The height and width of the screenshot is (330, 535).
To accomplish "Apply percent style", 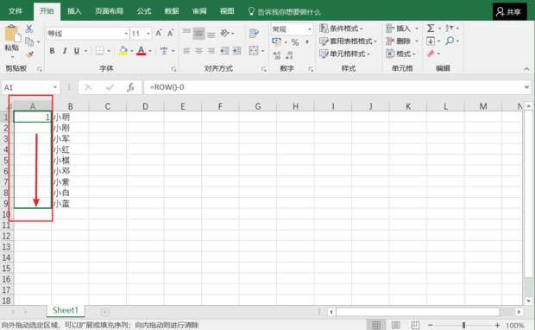I will [295, 42].
